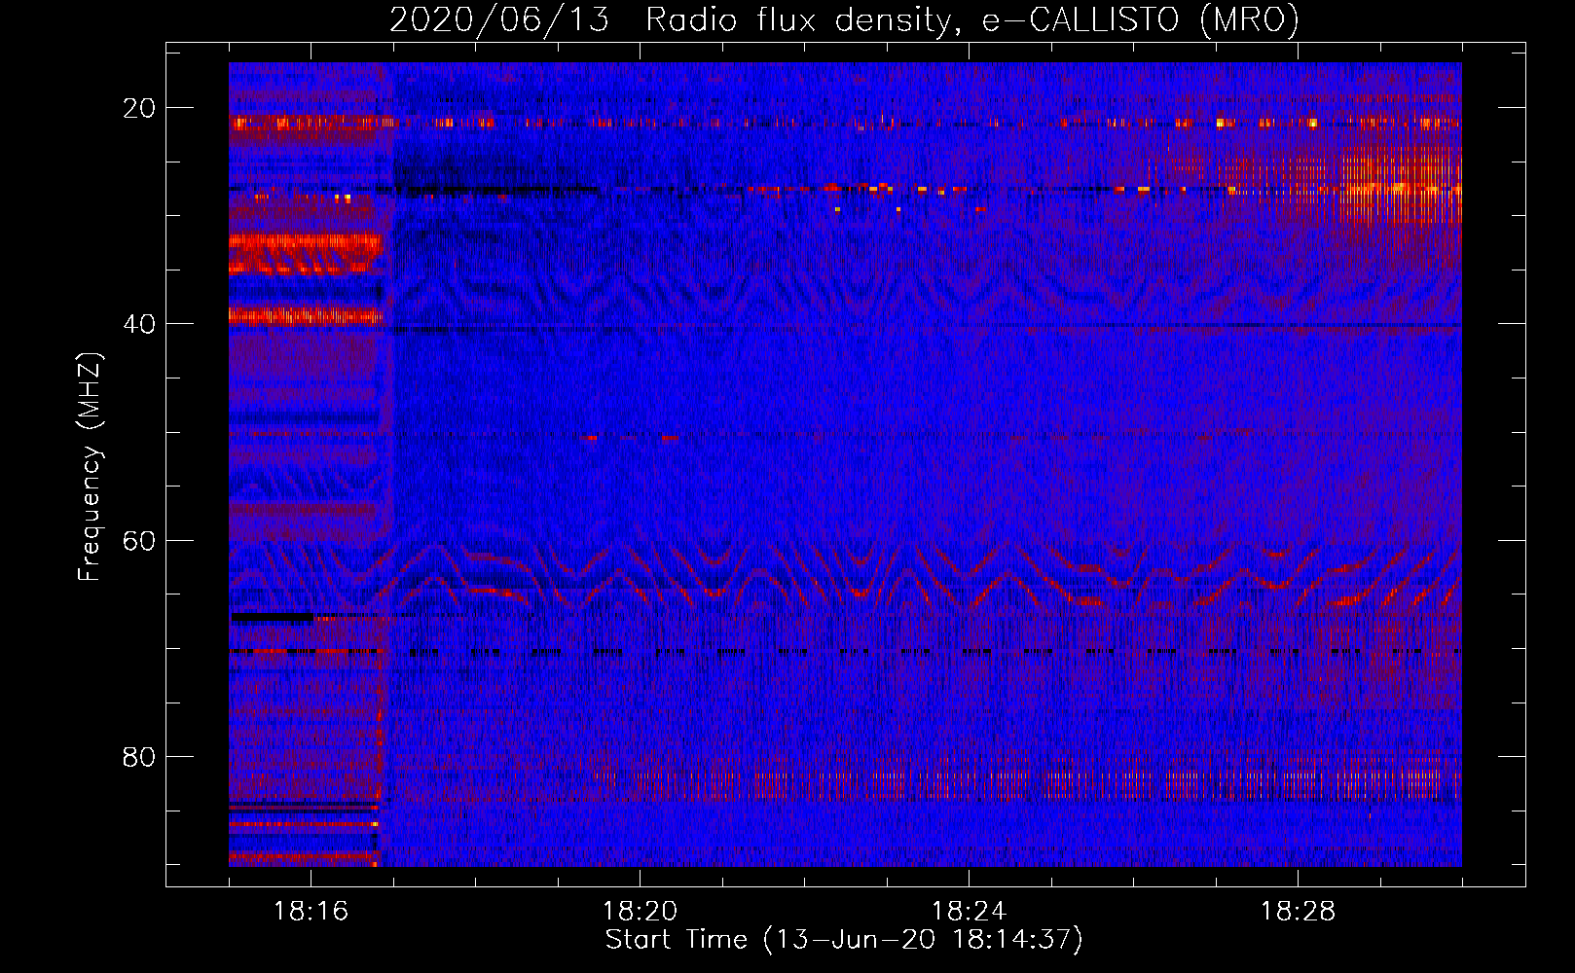Click the '18:28' time tick label
The height and width of the screenshot is (973, 1575).
pyautogui.click(x=1298, y=911)
